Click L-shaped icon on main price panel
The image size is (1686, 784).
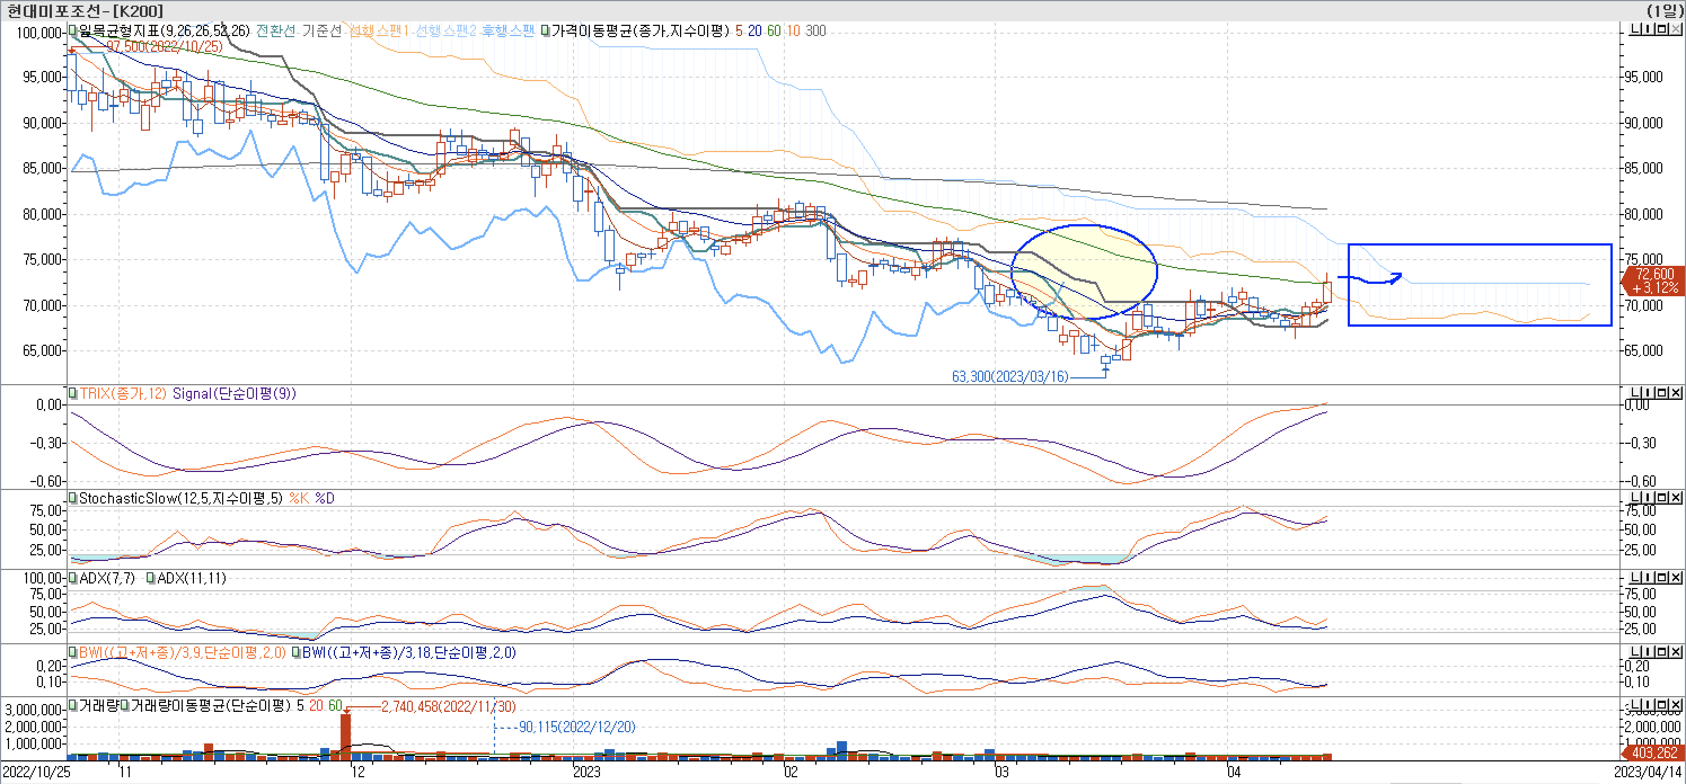coord(1636,29)
